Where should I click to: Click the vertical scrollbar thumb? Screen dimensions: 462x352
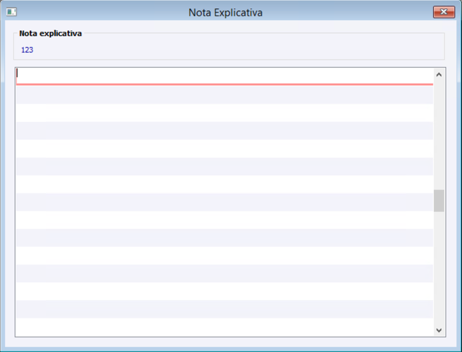(438, 200)
